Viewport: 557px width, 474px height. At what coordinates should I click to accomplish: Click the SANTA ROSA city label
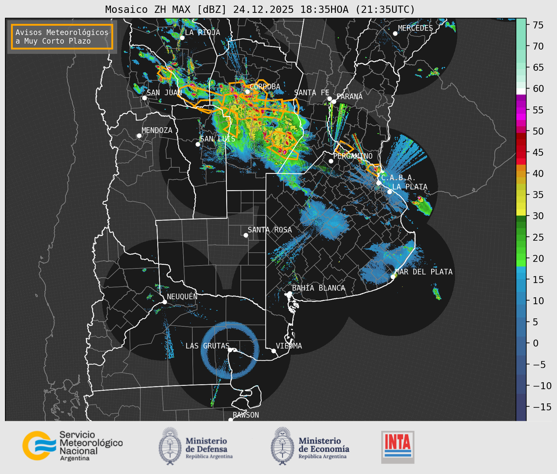[x=270, y=230]
